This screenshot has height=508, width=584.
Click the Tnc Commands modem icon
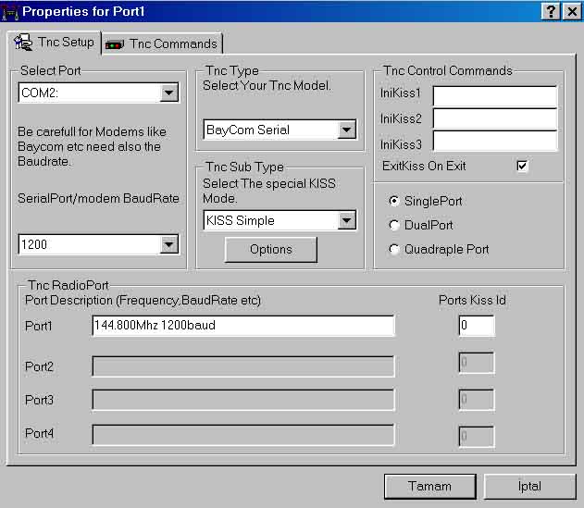[115, 44]
